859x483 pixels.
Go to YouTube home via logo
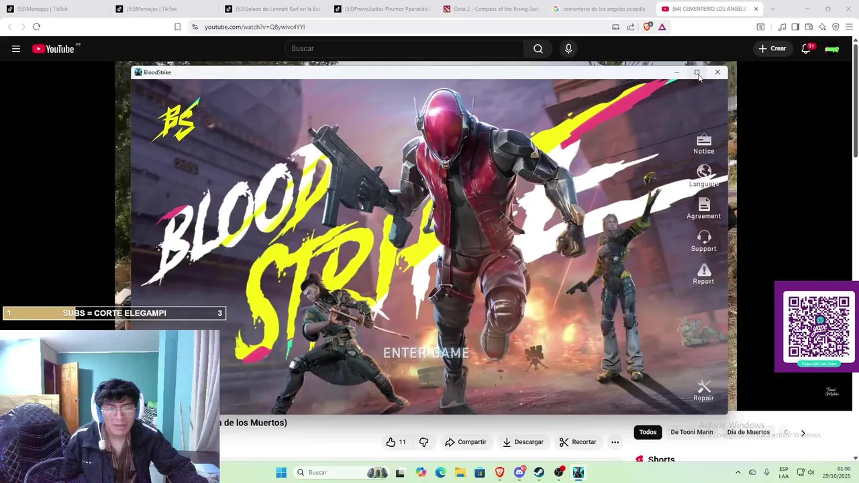[x=53, y=48]
